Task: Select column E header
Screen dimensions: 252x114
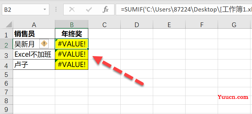Action: click(169, 25)
